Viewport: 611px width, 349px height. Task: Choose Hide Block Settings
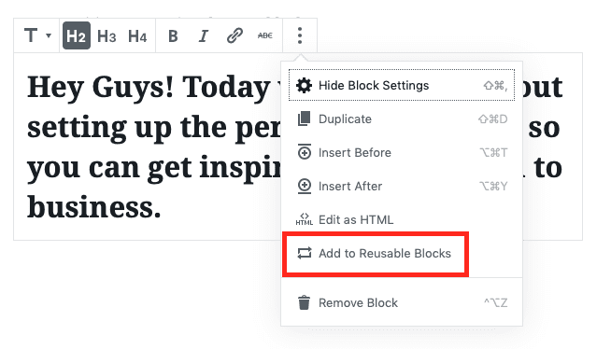click(x=402, y=85)
